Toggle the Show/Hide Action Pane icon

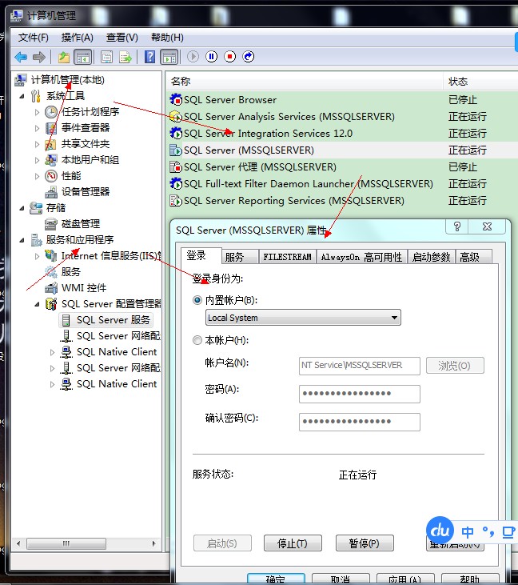pos(169,57)
